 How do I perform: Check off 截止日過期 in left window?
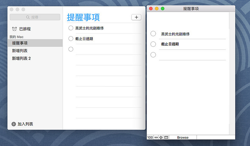click(x=71, y=39)
